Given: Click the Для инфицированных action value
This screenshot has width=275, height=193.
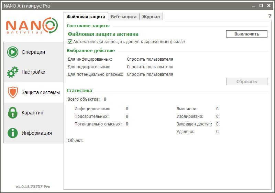Looking at the screenshot, I should click(x=150, y=59).
